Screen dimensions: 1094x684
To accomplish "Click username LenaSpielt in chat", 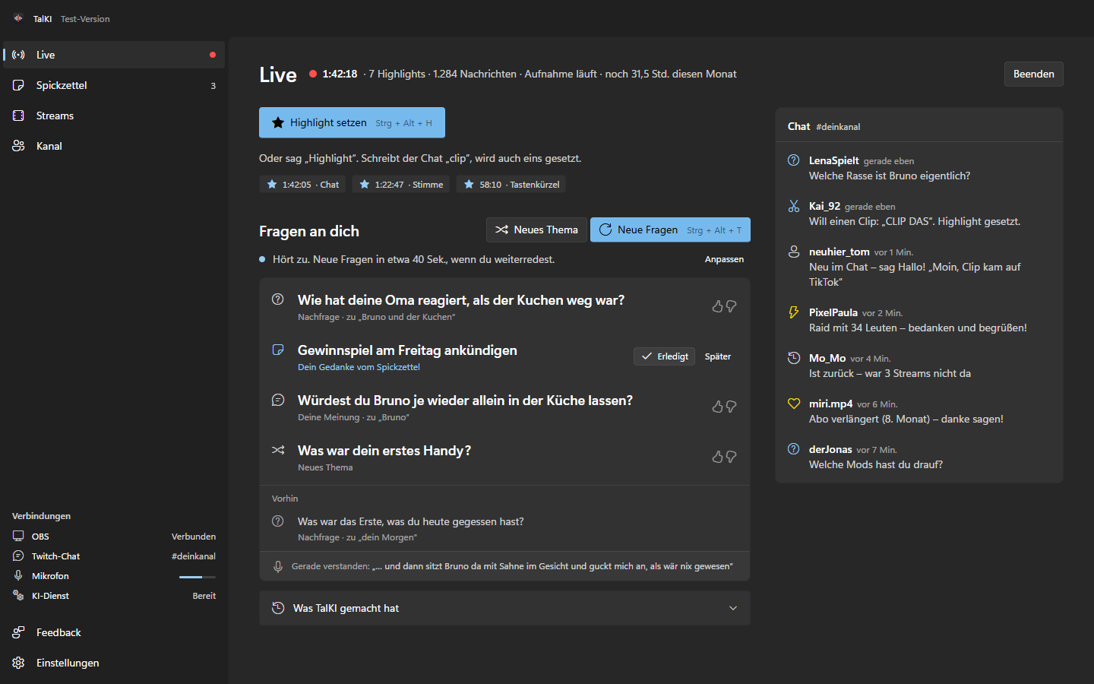I will pyautogui.click(x=833, y=160).
